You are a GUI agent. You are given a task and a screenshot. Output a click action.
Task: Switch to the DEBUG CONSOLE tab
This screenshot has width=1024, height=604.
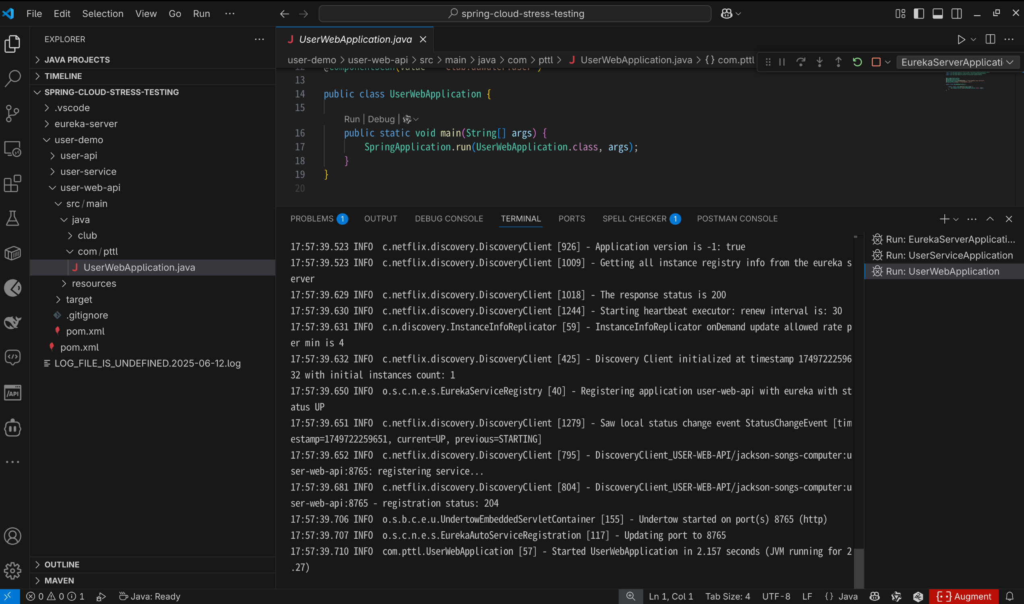point(449,219)
